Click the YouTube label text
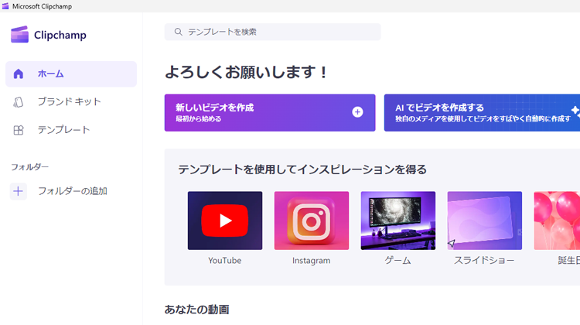This screenshot has width=580, height=325. (225, 261)
